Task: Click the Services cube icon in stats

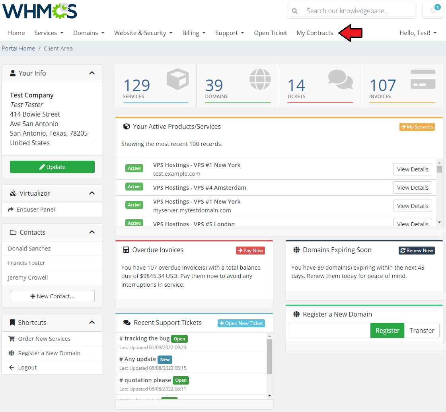Action: (178, 79)
